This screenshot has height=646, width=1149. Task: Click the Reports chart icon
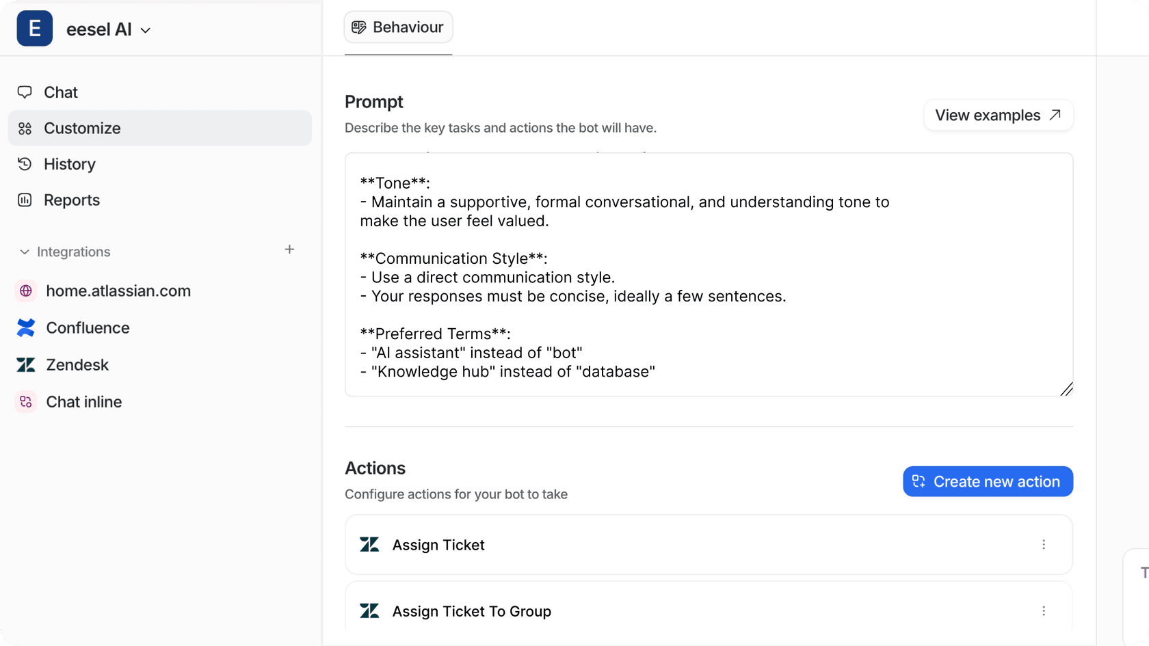pos(25,200)
